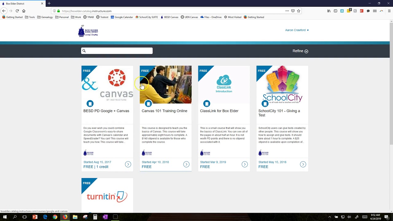Open the BESD Canvas bookmark
The height and width of the screenshot is (221, 393).
click(169, 17)
